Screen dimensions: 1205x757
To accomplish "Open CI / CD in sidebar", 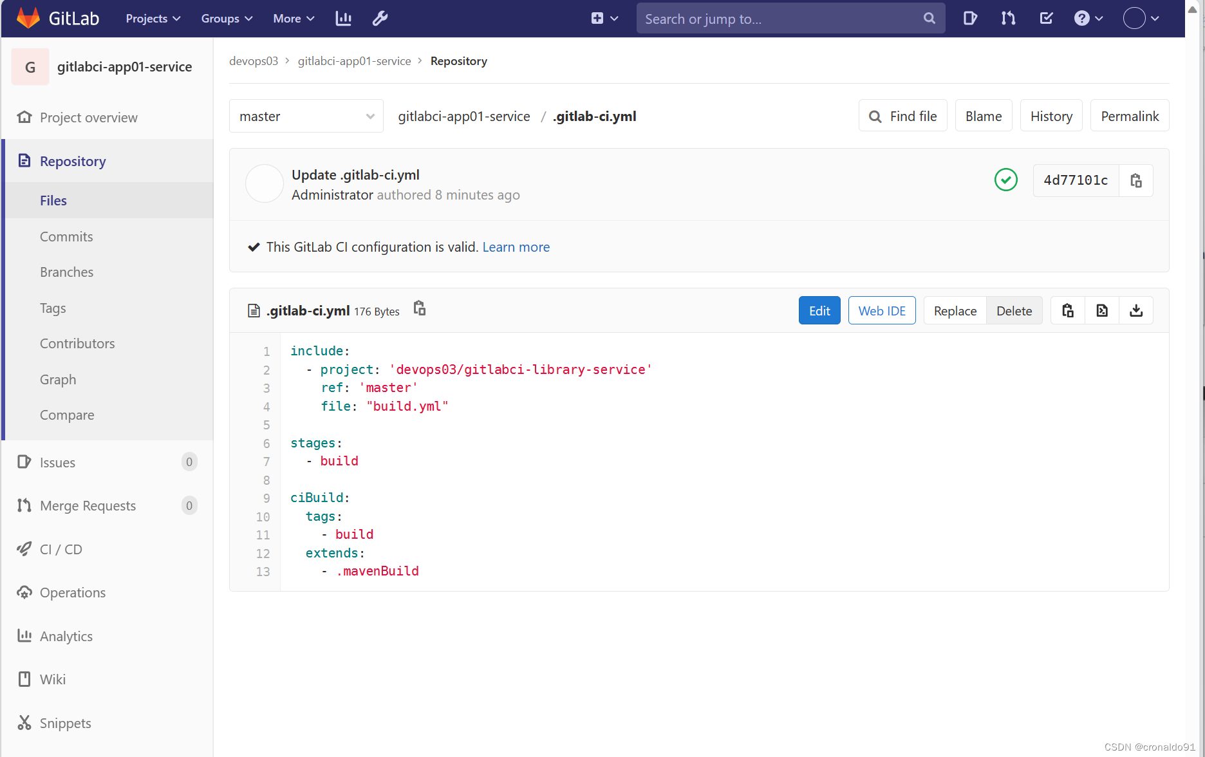I will click(107, 549).
